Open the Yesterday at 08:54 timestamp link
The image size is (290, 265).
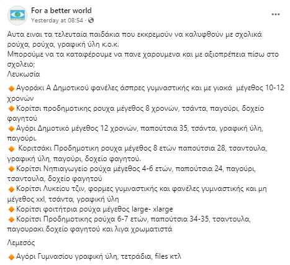pyautogui.click(x=57, y=21)
